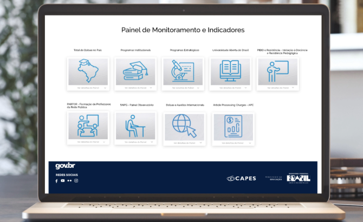Screen dimensions: 363x222
Task: Click the Brazil map icon for Total de Bolsas
Action: point(88,71)
